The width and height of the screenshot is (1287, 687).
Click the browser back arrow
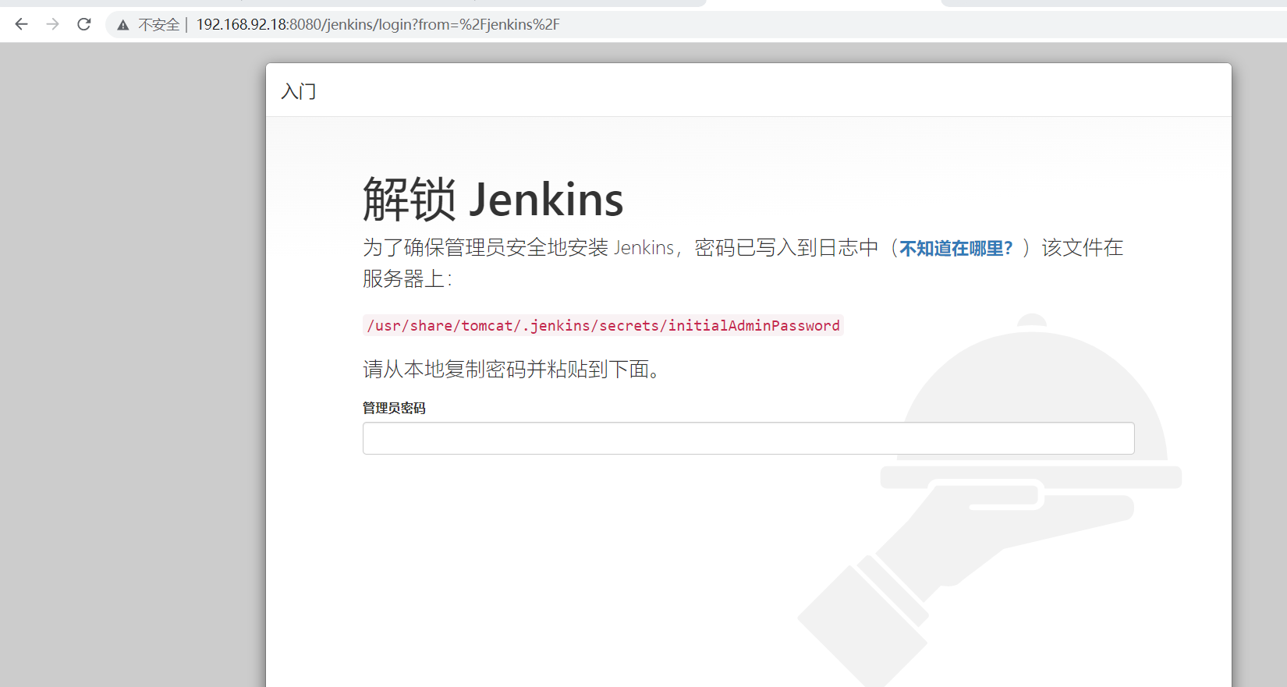coord(21,24)
